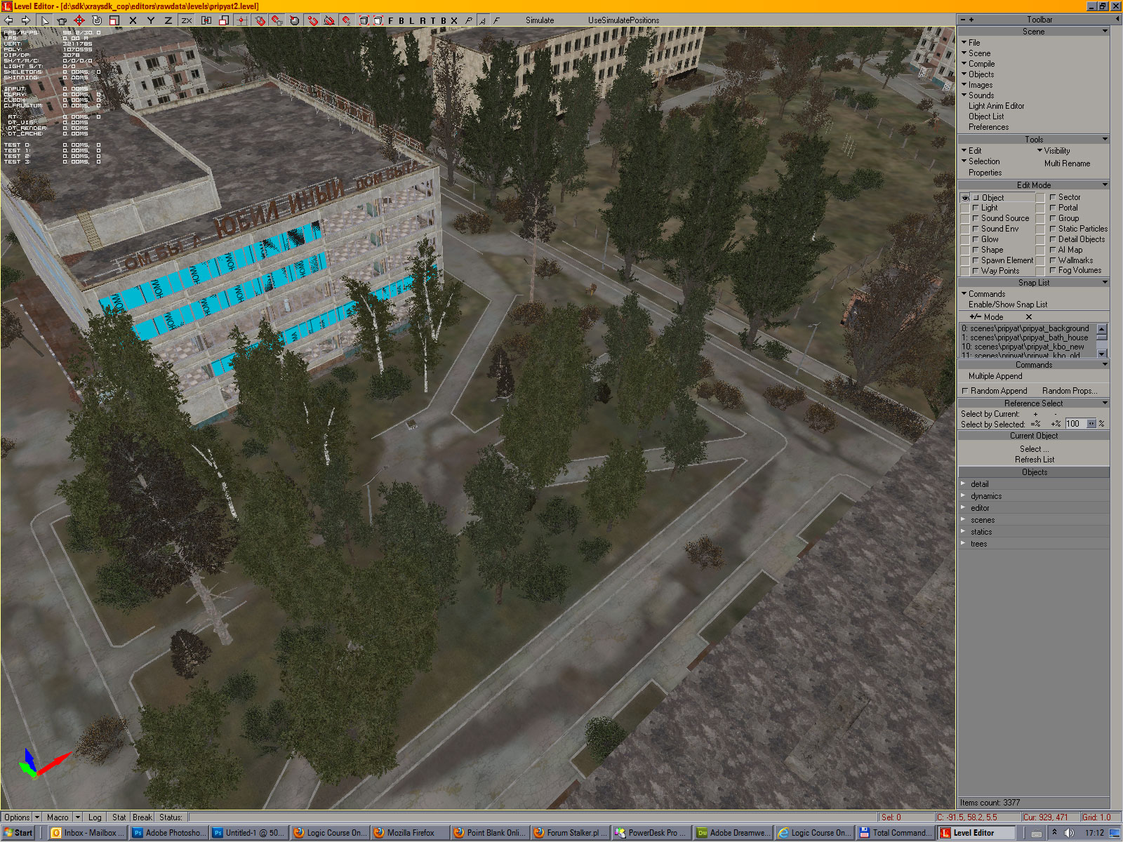Click the snap list X clear icon
Image resolution: width=1123 pixels, height=842 pixels.
click(1029, 317)
